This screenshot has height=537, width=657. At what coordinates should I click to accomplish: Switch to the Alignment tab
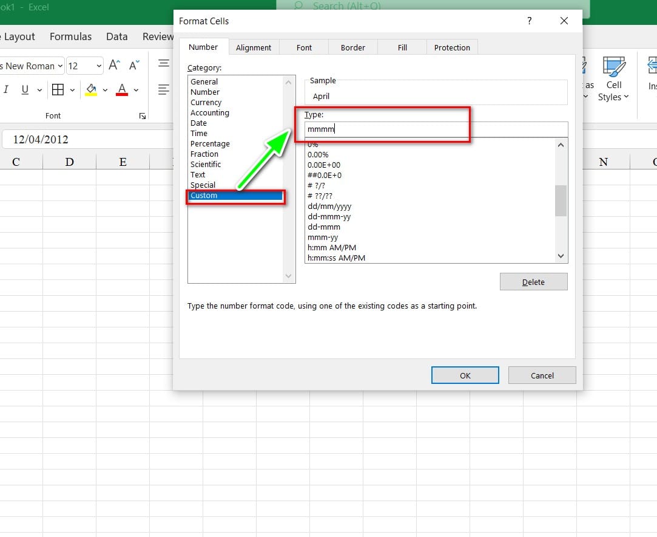[254, 47]
